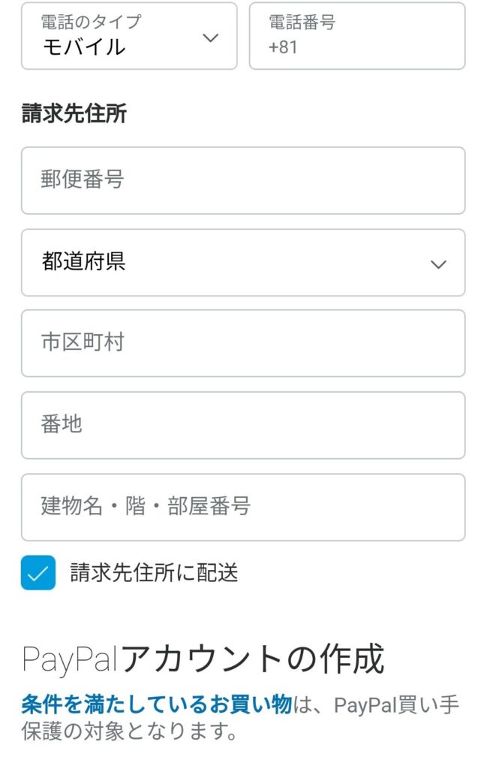Viewport: 481px width, 769px height.
Task: Click the chevron arrow in 都道府県 box
Action: click(438, 264)
